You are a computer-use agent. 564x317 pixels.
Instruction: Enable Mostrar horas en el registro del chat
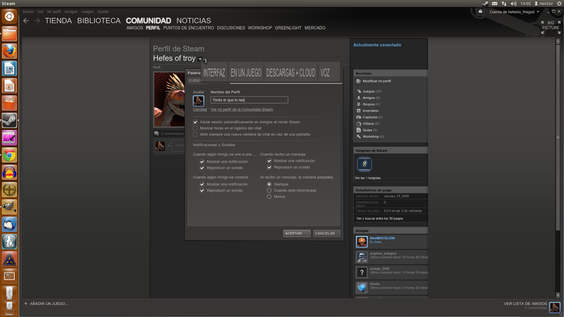(x=195, y=128)
